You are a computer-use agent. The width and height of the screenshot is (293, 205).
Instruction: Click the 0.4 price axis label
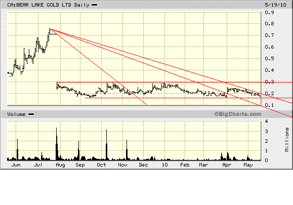(x=269, y=70)
